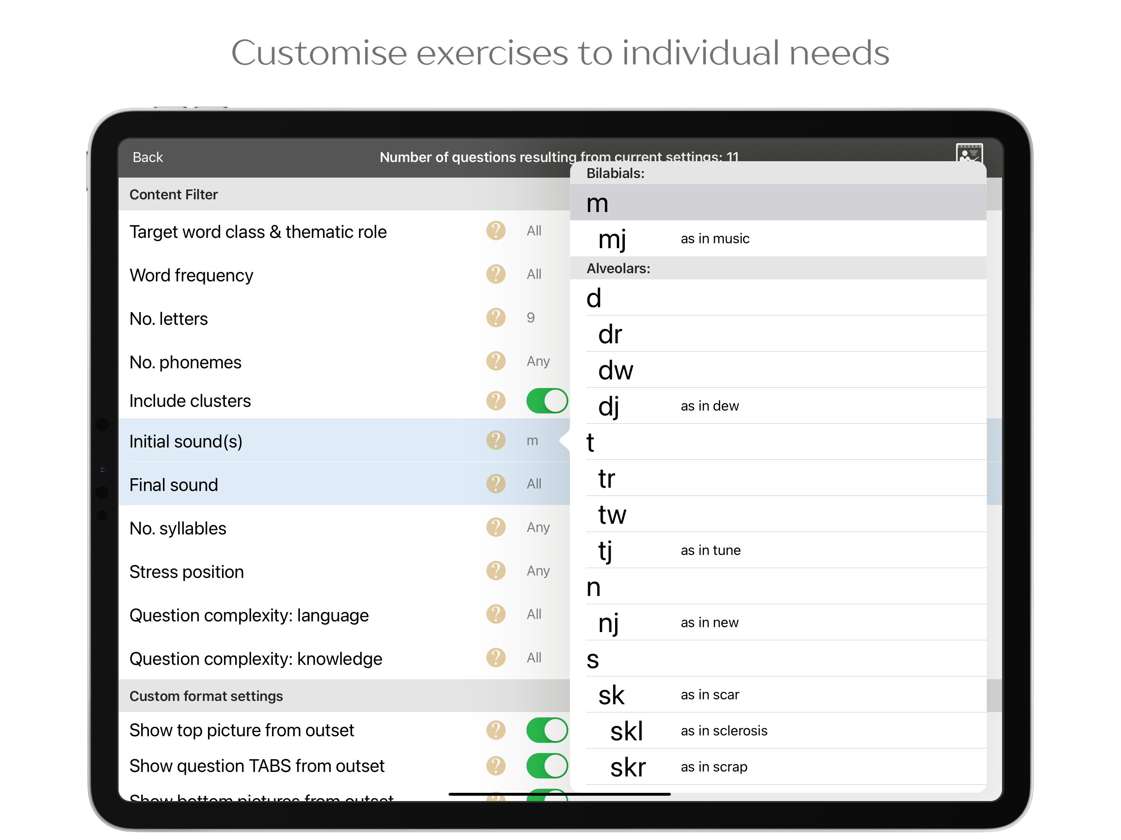Screen dimensions: 1121x840
Task: Open Word frequency value selector showing All
Action: (x=534, y=274)
